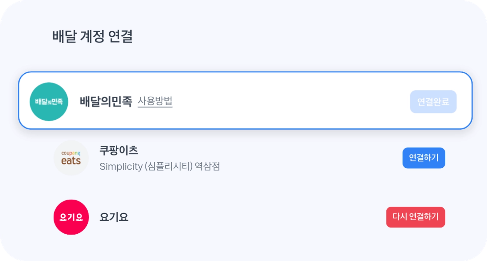This screenshot has width=487, height=261.
Task: Click the Simplicity (심플리시티) 역삼점 store name
Action: tap(159, 167)
